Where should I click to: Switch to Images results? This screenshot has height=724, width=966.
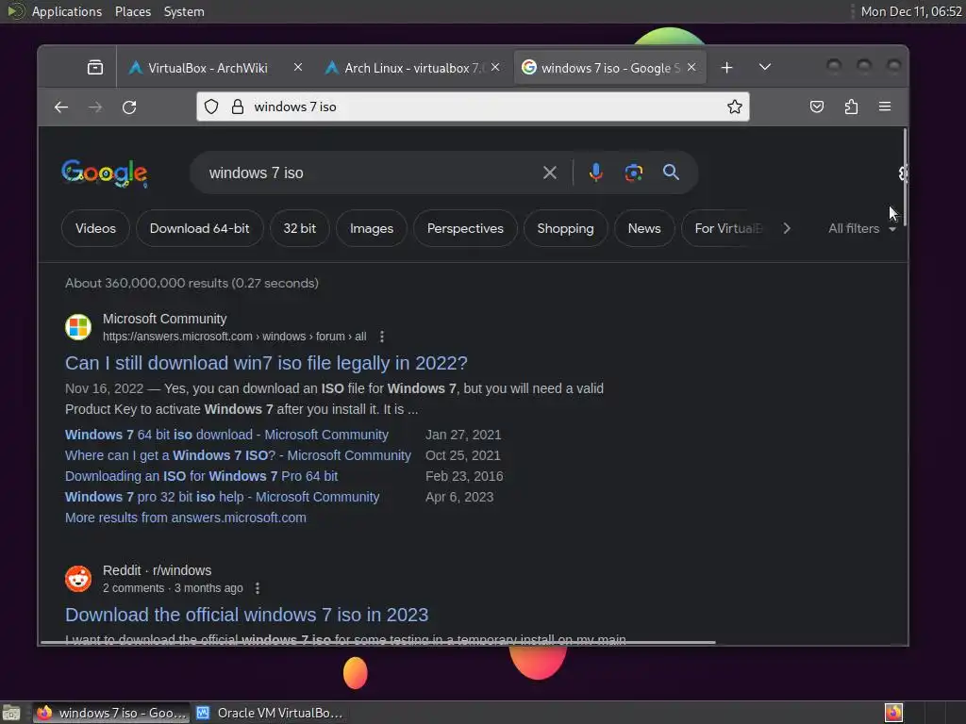[372, 228]
